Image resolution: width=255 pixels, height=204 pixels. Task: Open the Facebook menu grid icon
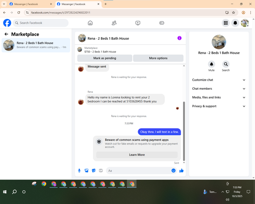[225, 23]
